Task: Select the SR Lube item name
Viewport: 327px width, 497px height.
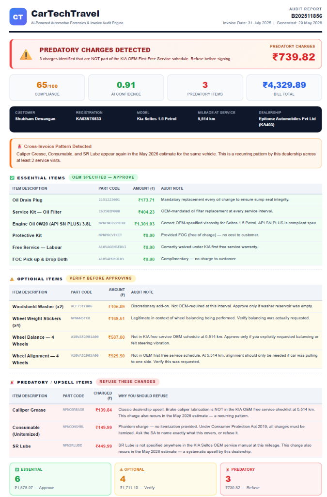Action: coord(21,447)
